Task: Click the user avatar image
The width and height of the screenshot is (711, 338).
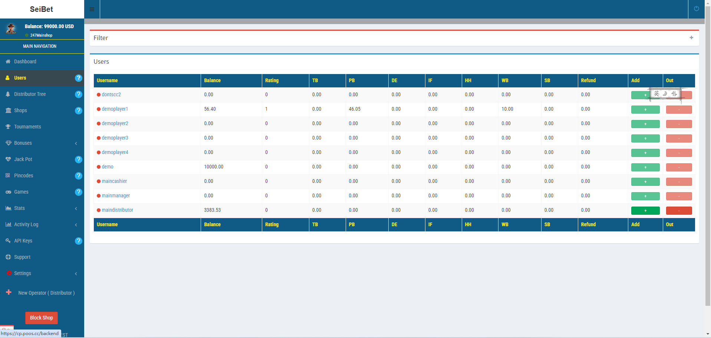Action: coord(11,29)
